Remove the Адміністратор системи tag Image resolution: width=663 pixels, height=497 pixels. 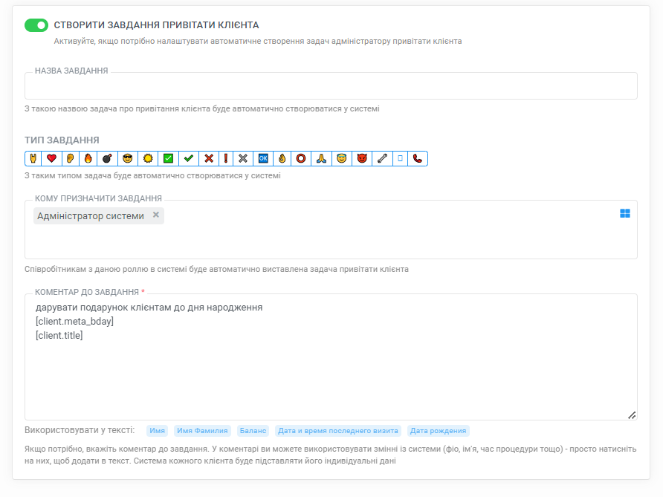pyautogui.click(x=155, y=215)
